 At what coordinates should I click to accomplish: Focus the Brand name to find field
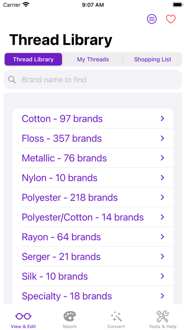pos(93,80)
